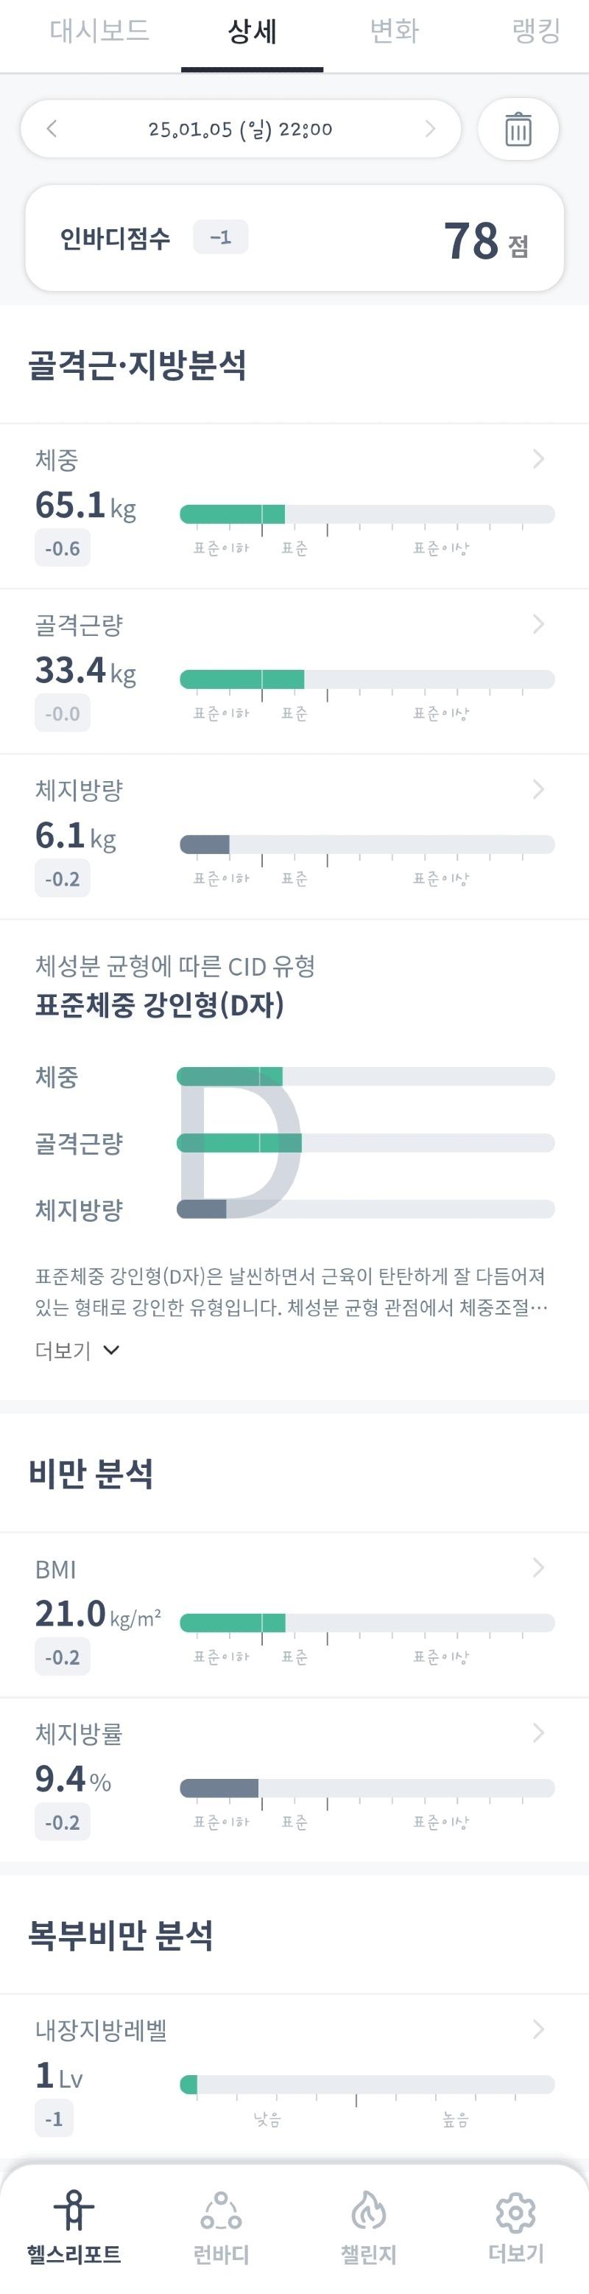Viewport: 589px width, 2294px height.
Task: Go to the previous measurement date arrow
Action: [52, 128]
